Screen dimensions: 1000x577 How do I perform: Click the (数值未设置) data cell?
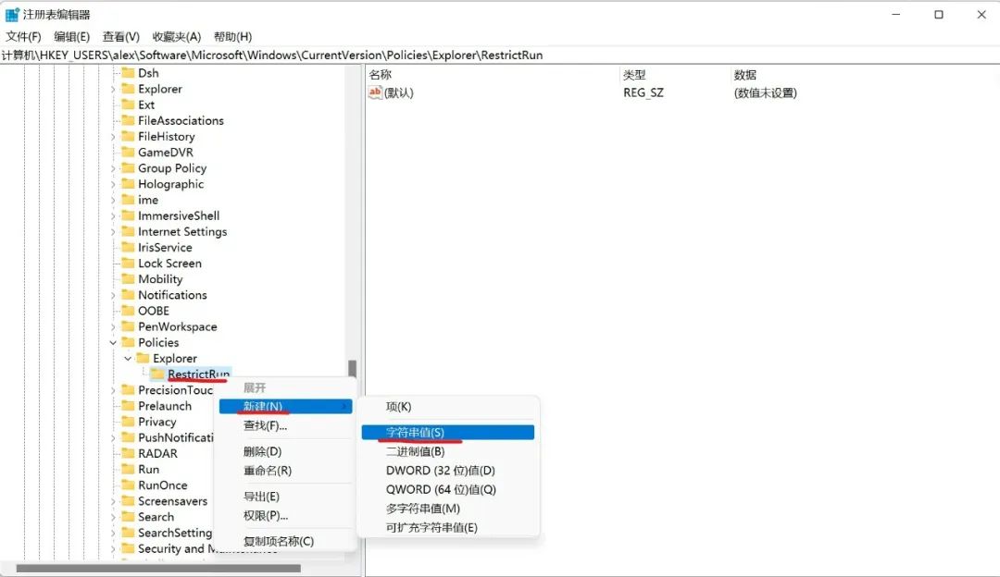766,92
